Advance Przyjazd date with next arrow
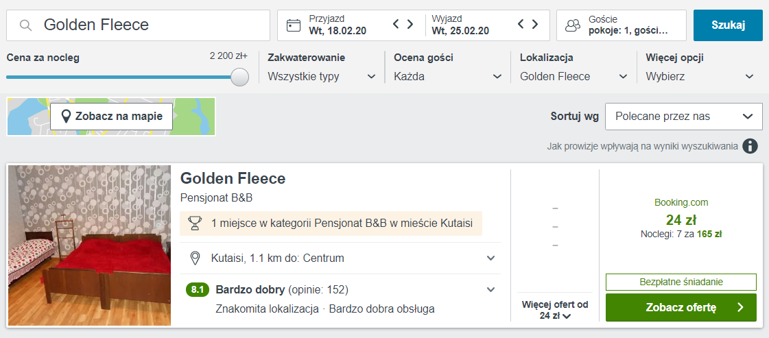Viewport: 769px width, 338px height. coord(410,24)
